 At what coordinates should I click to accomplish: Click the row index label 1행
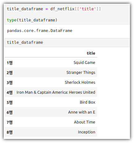(x=10, y=63)
